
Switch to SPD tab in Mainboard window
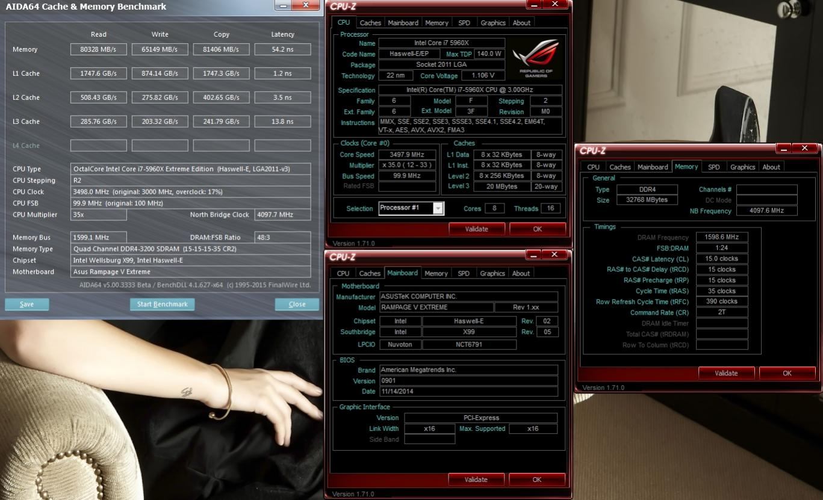point(464,273)
